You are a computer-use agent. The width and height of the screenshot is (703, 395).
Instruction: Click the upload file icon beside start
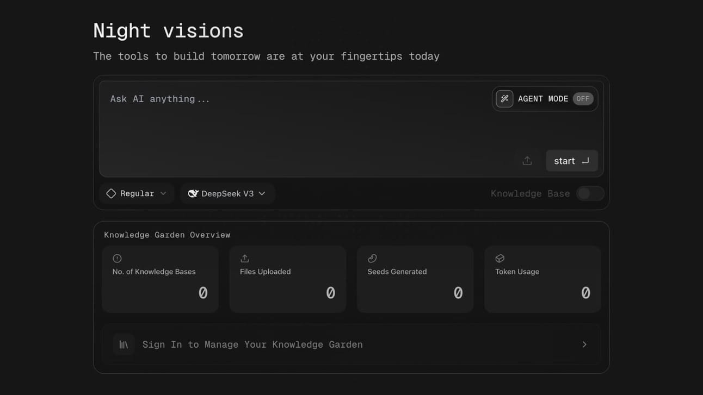(x=527, y=161)
